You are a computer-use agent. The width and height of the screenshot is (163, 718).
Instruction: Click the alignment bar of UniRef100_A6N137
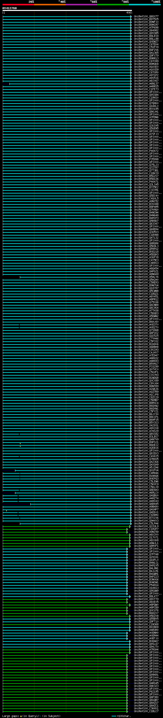(x=70, y=84)
